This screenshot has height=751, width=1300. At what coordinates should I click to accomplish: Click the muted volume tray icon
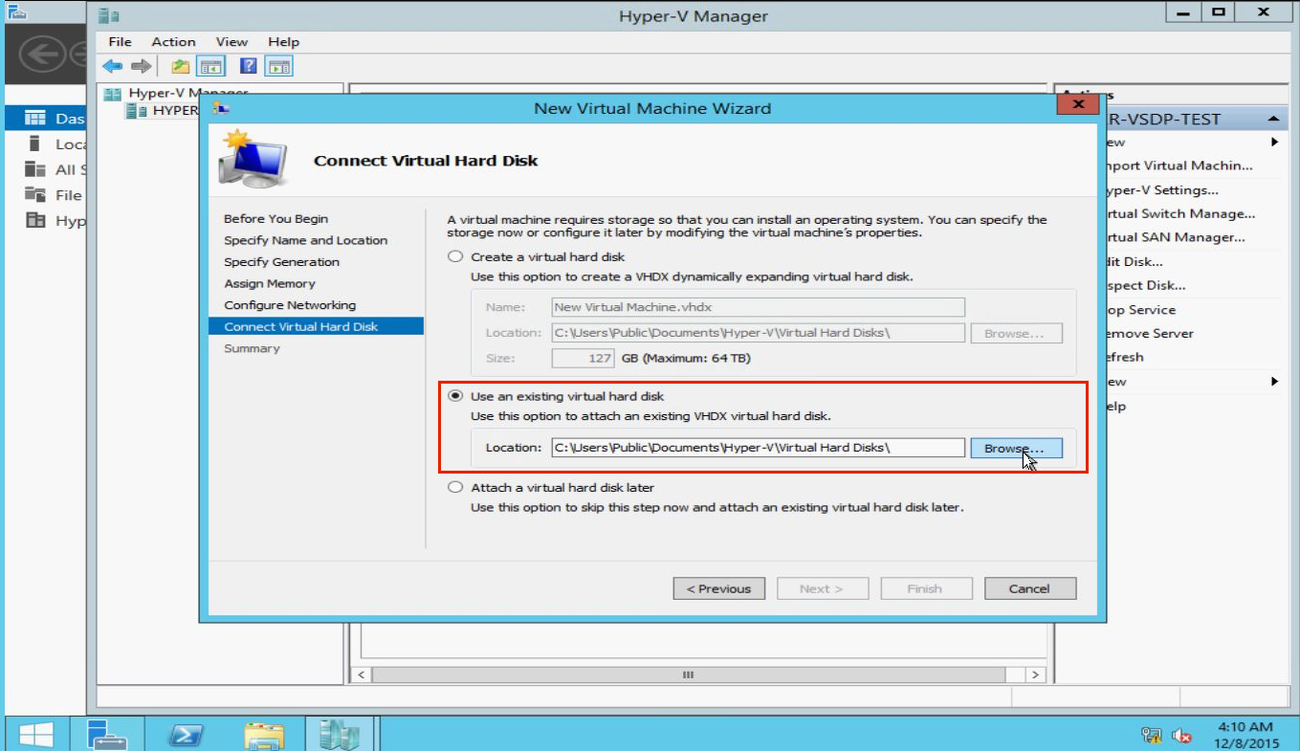pos(1182,735)
